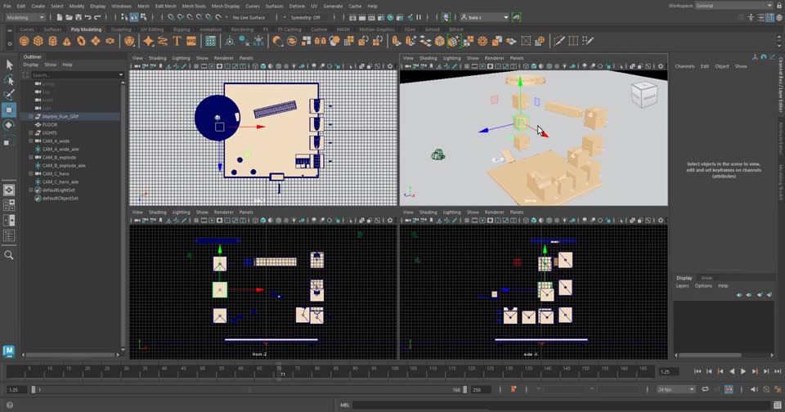This screenshot has height=412, width=785.
Task: Expand the LIGHTS group node
Action: tap(31, 132)
